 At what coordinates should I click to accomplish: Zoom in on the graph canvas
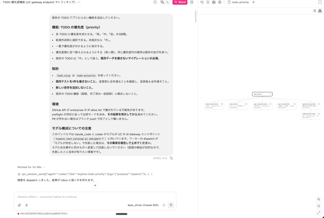point(319,199)
